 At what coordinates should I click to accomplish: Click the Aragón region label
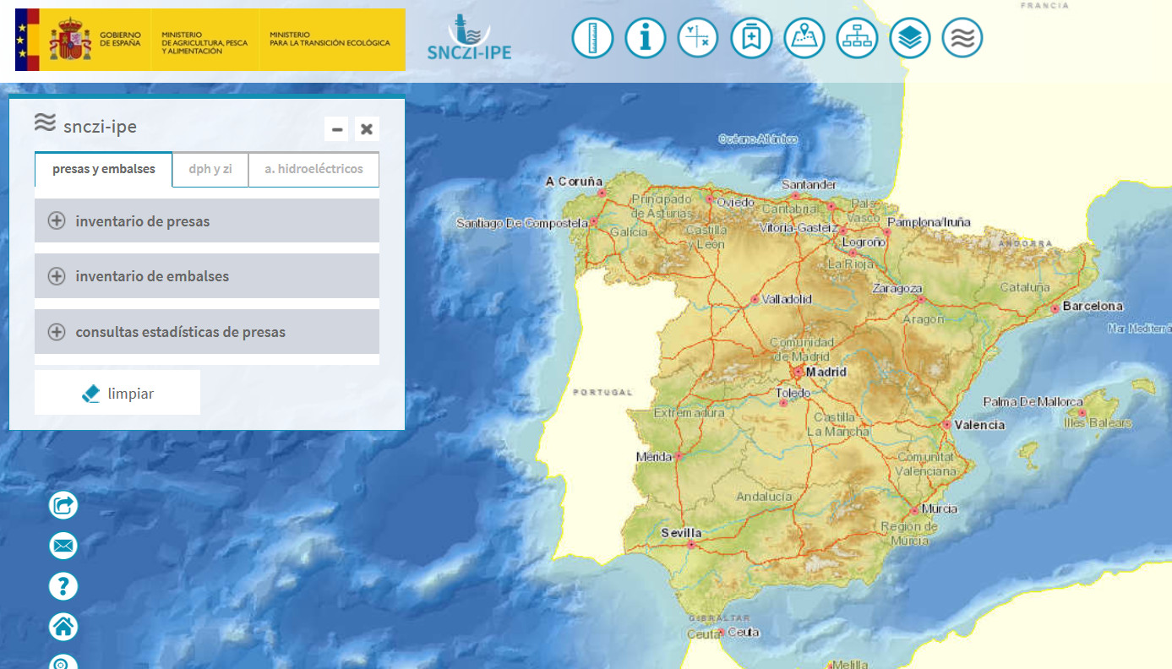[923, 319]
